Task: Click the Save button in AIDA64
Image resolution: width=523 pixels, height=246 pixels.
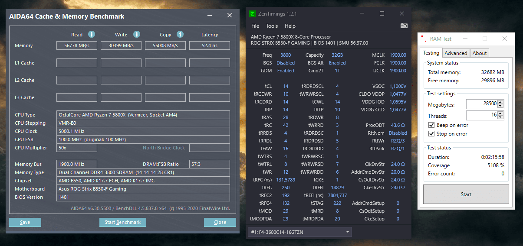Action: (25, 222)
